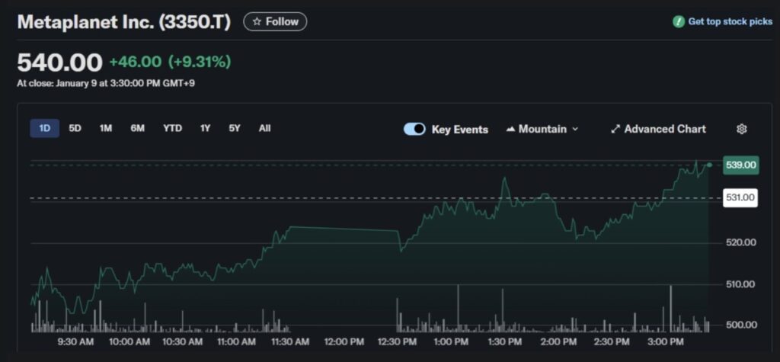Select the 1Y time range
Image resolution: width=780 pixels, height=362 pixels.
coord(205,128)
